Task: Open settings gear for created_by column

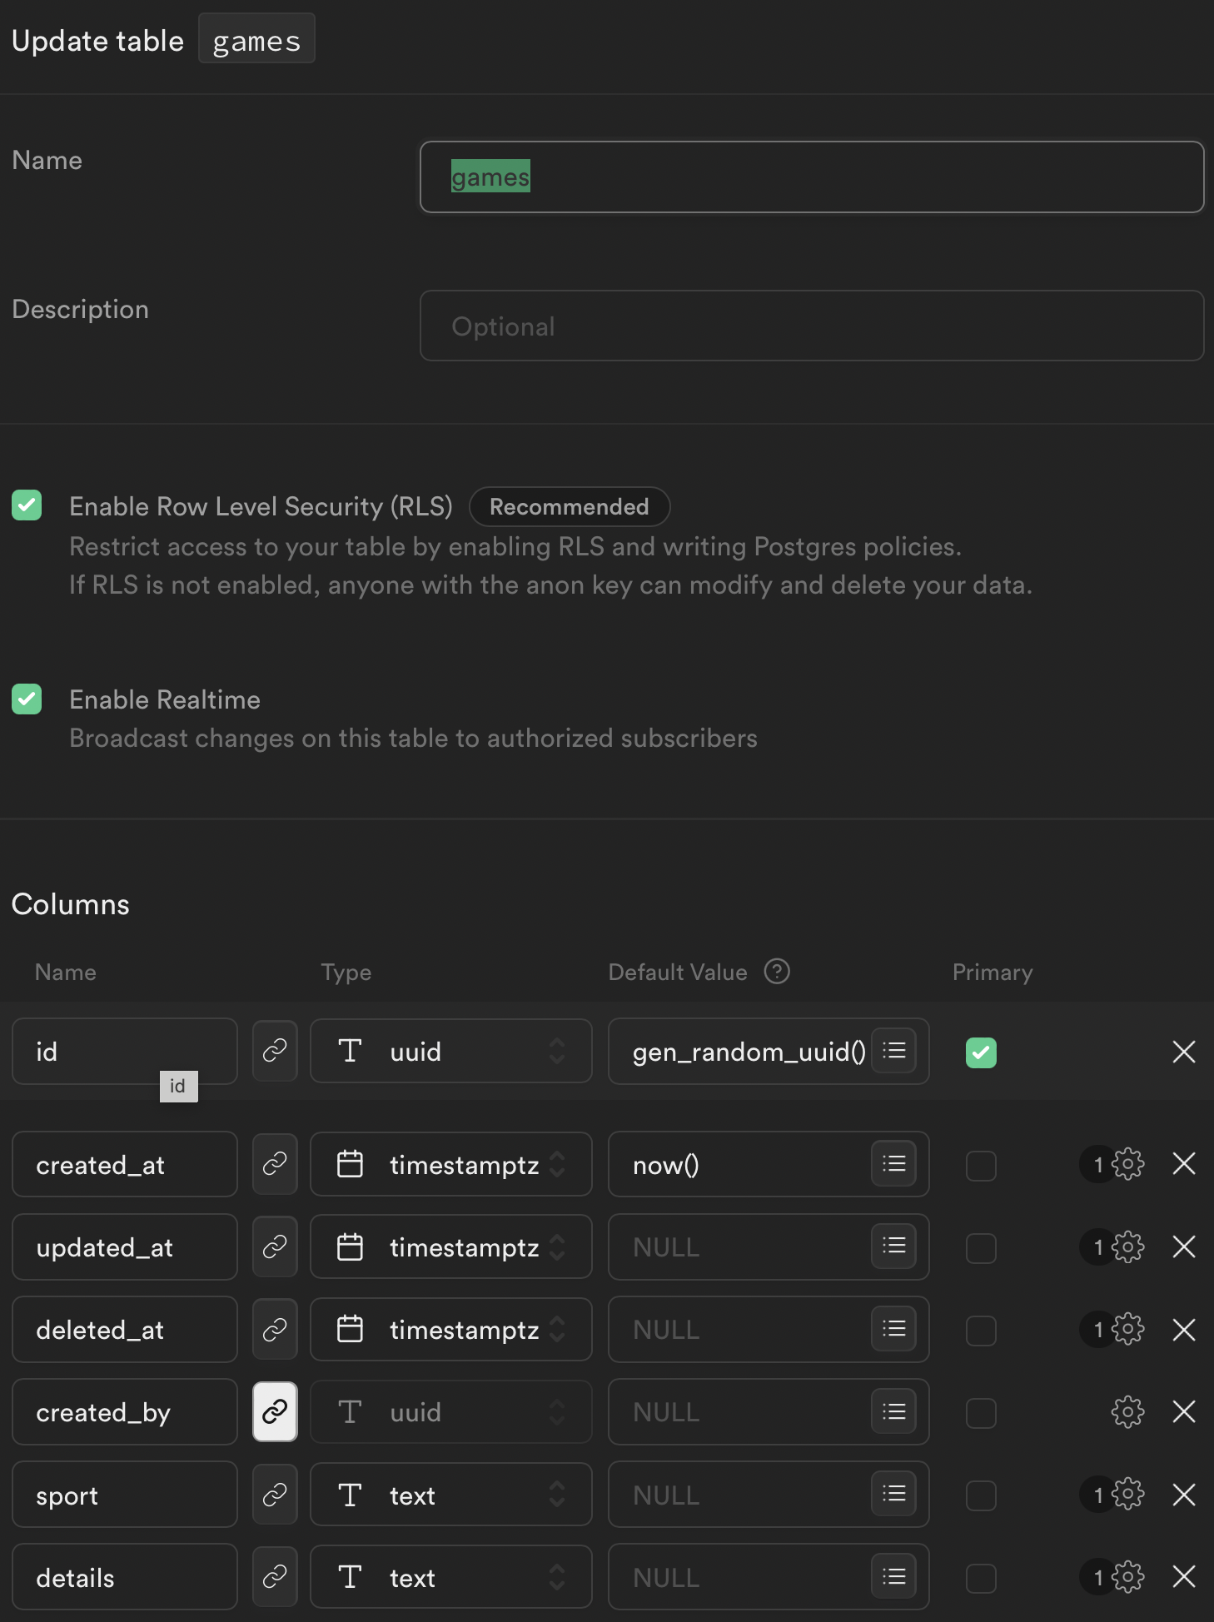Action: point(1127,1411)
